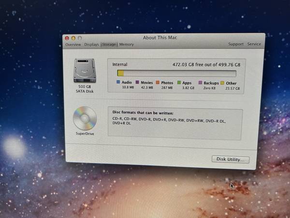Click the blue Audio legend swatch
290x218 pixels.
click(x=118, y=82)
